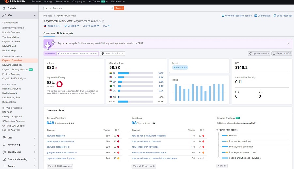Image resolution: width=294 pixels, height=169 pixels.
Task: Click the Local section pin icon
Action: [x=4, y=138]
